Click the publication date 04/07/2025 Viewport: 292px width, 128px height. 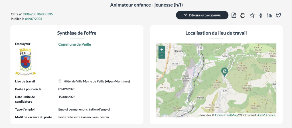33,19
